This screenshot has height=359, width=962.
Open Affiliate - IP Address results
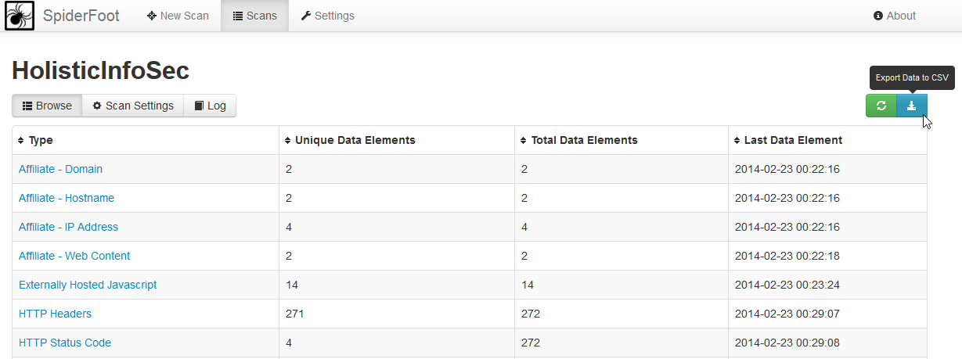pyautogui.click(x=68, y=227)
